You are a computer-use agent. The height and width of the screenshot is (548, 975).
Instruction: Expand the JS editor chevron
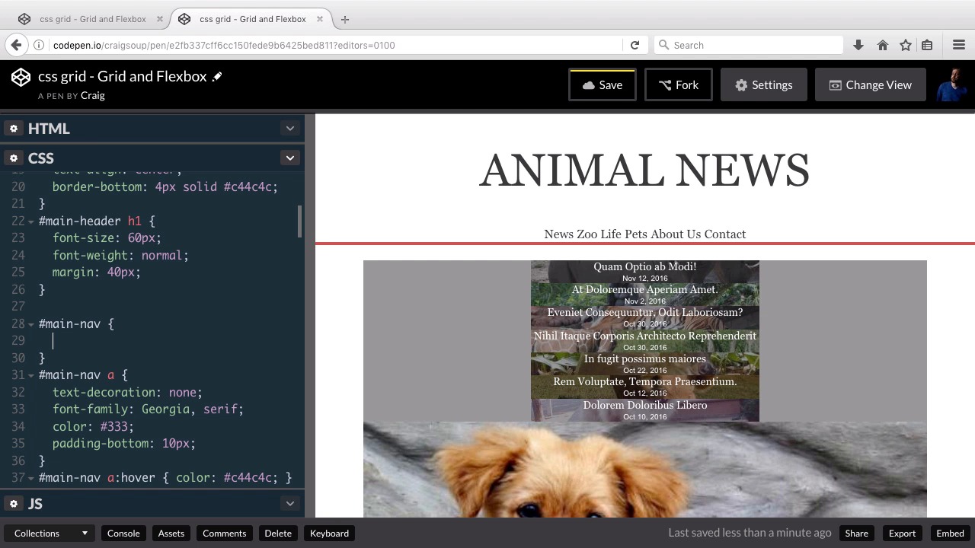tap(289, 504)
